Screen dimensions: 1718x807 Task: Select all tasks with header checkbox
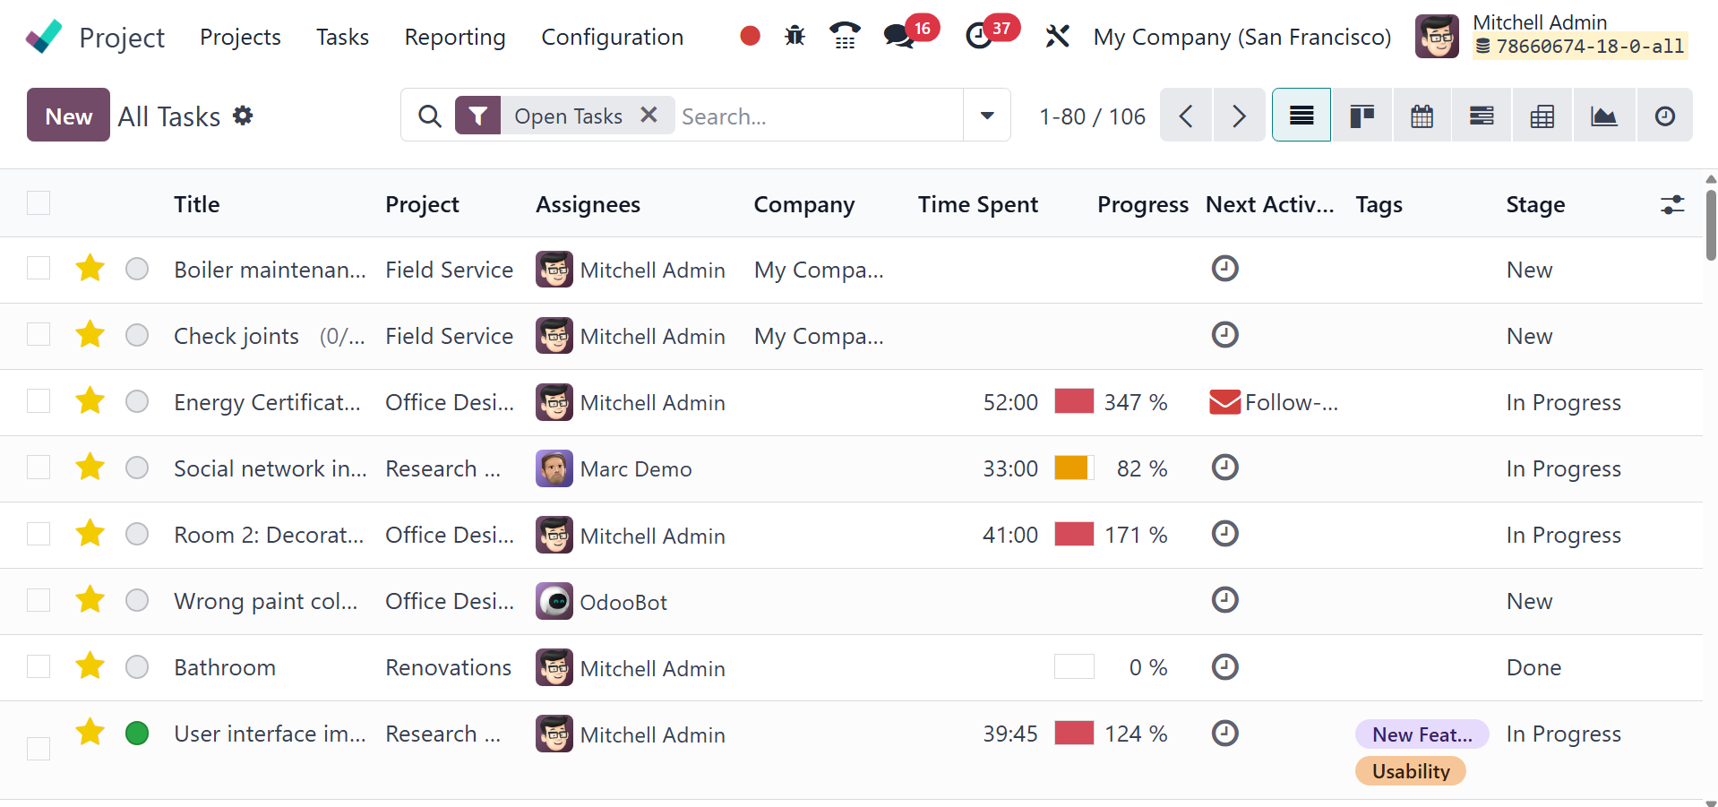39,203
